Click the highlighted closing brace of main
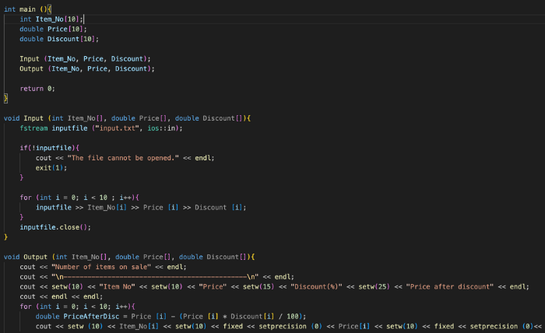Viewport: 545px width, 333px height. click(5, 99)
